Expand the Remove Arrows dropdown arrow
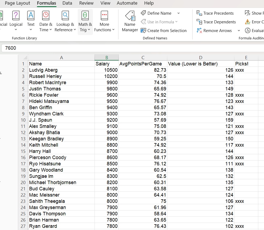Image resolution: width=264 pixels, height=230 pixels. point(239,31)
